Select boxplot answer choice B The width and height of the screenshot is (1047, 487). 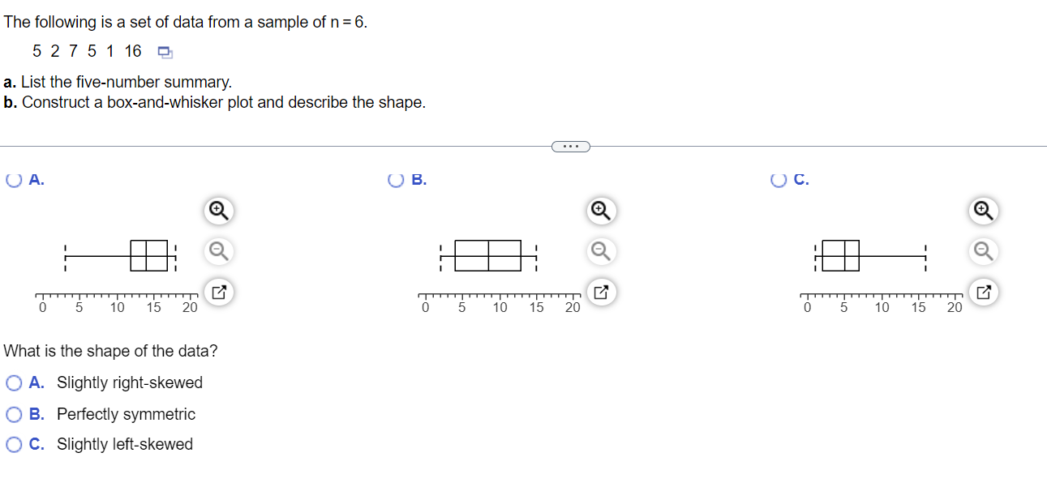[x=395, y=180]
